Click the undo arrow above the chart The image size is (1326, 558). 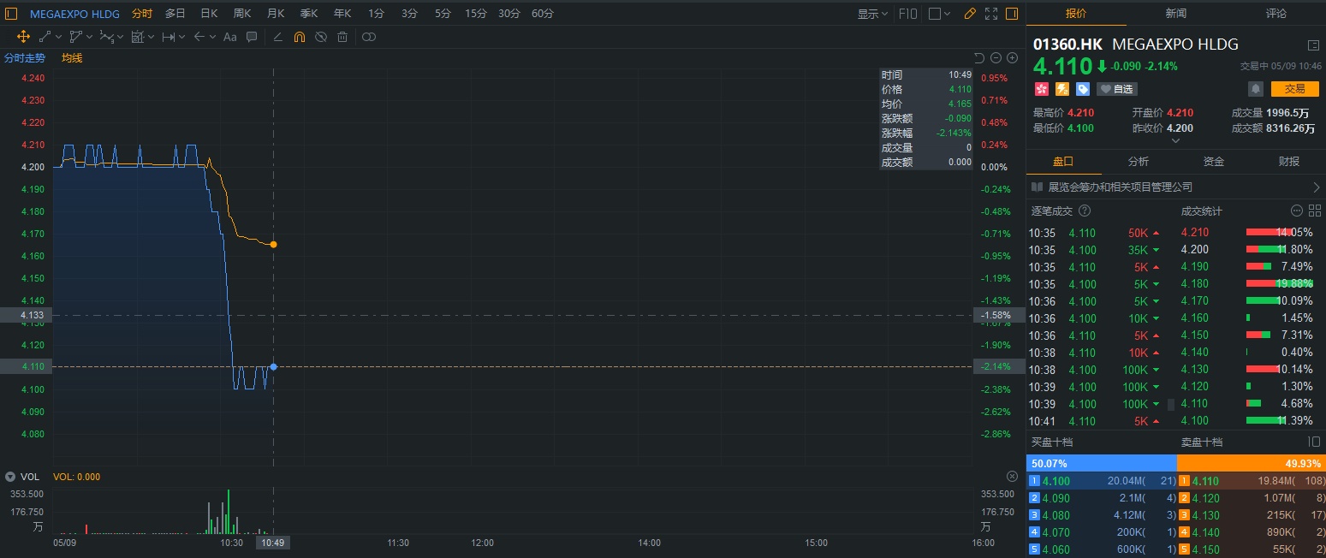(979, 58)
